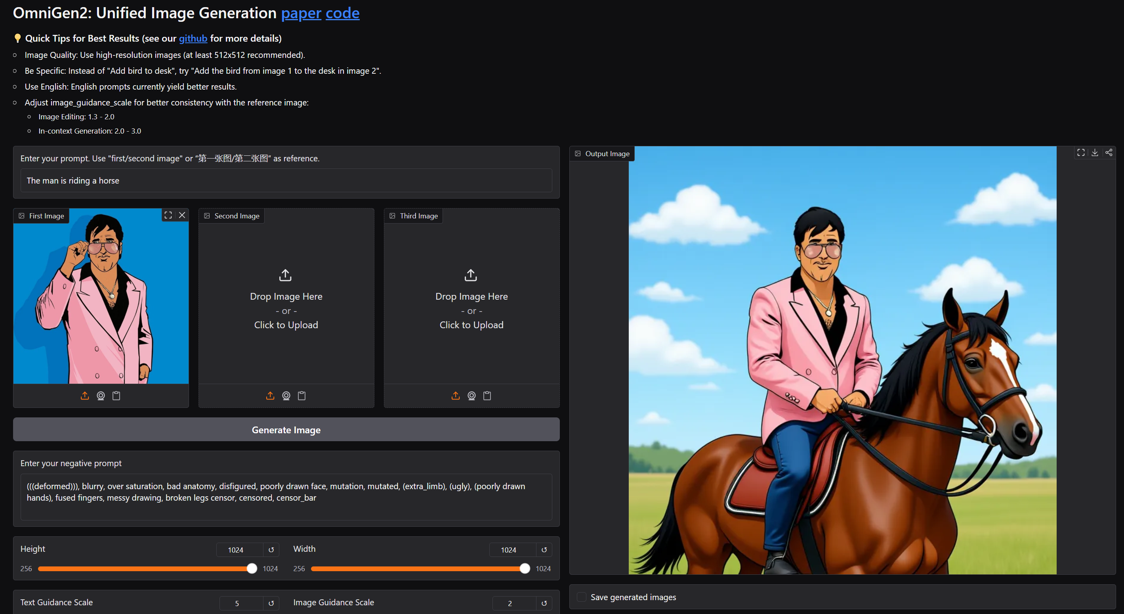Share the Output Image
1124x614 pixels.
click(1109, 152)
